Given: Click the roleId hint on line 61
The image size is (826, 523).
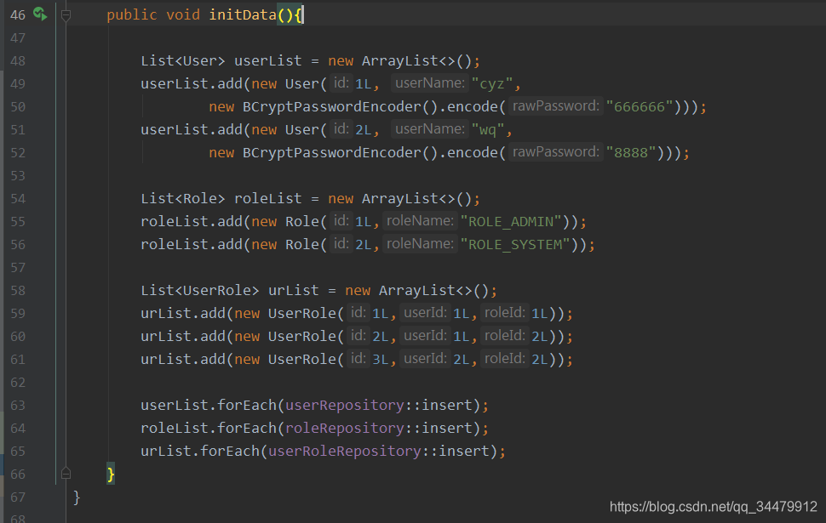Looking at the screenshot, I should [505, 359].
